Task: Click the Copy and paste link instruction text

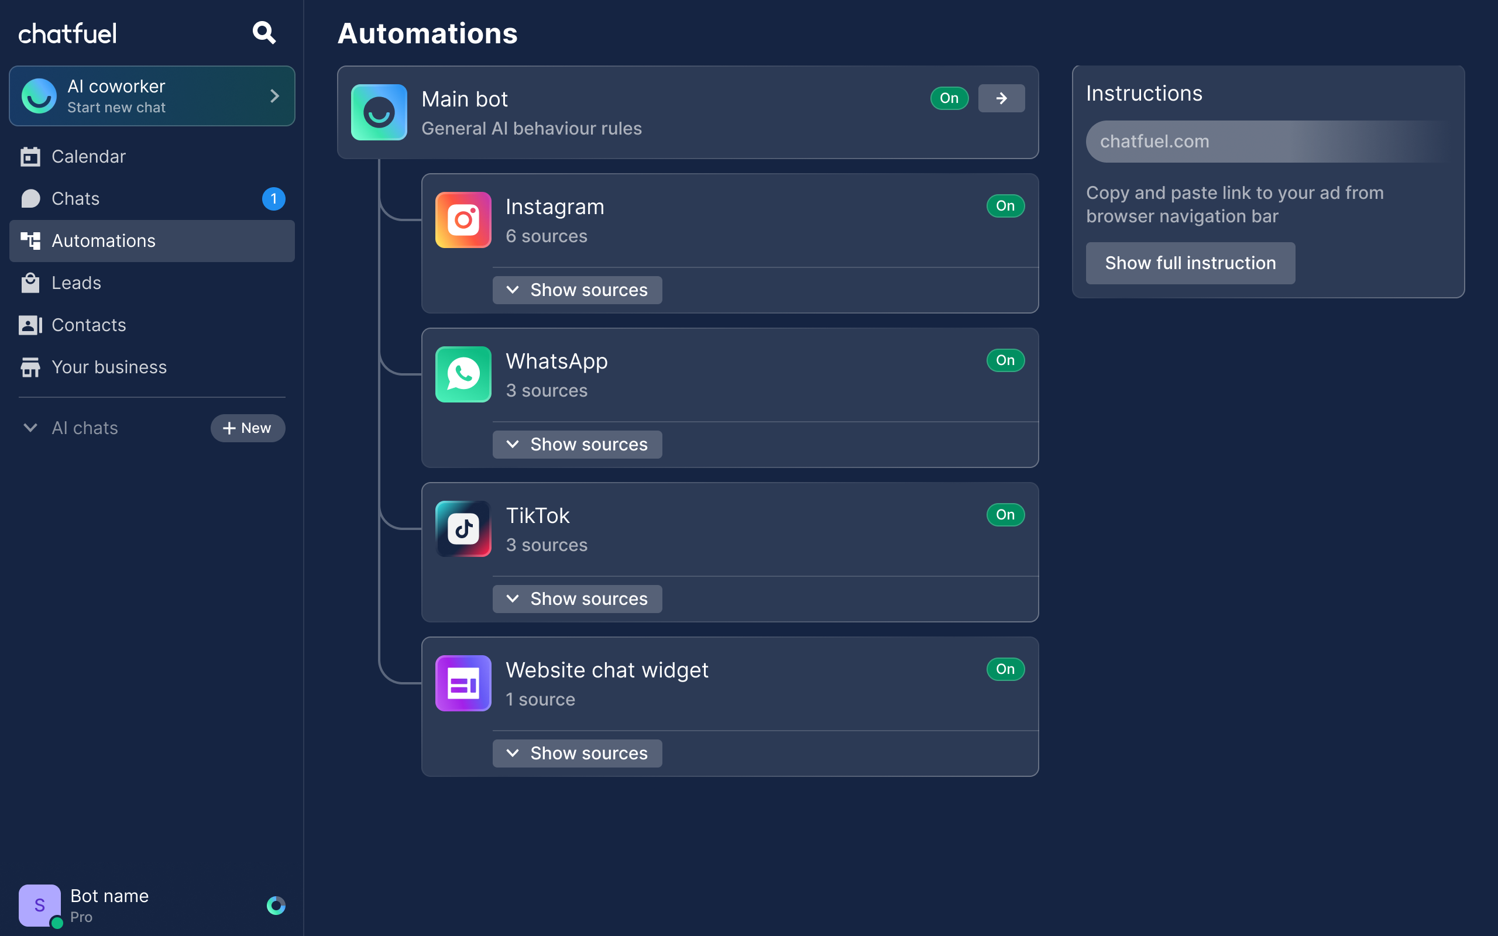Action: point(1235,204)
